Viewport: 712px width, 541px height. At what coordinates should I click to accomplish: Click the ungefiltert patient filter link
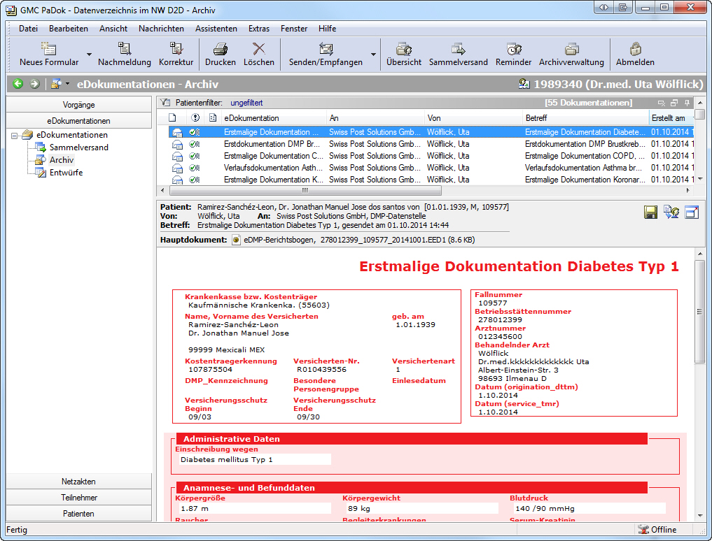click(246, 103)
